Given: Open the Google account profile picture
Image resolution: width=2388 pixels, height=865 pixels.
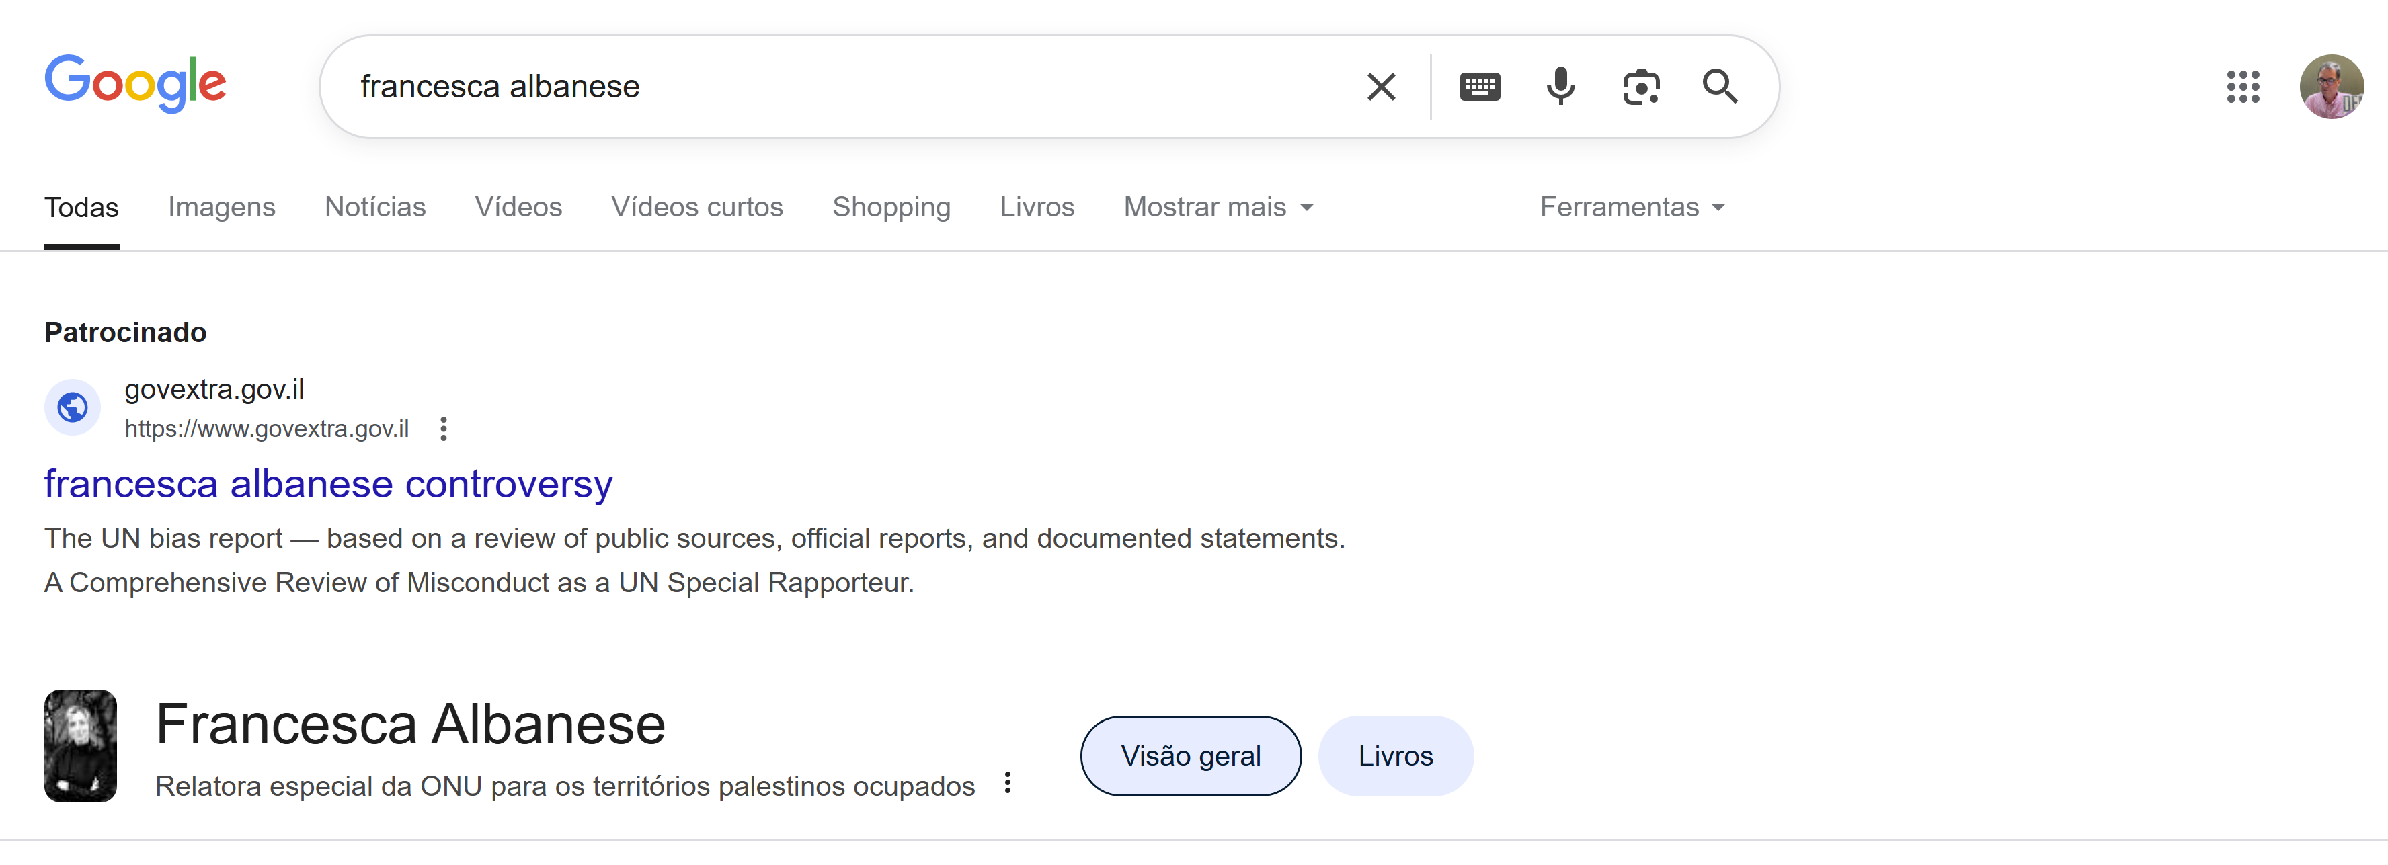Looking at the screenshot, I should click(2331, 87).
